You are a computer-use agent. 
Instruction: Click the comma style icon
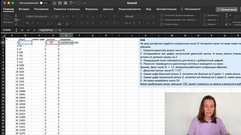coord(140,23)
